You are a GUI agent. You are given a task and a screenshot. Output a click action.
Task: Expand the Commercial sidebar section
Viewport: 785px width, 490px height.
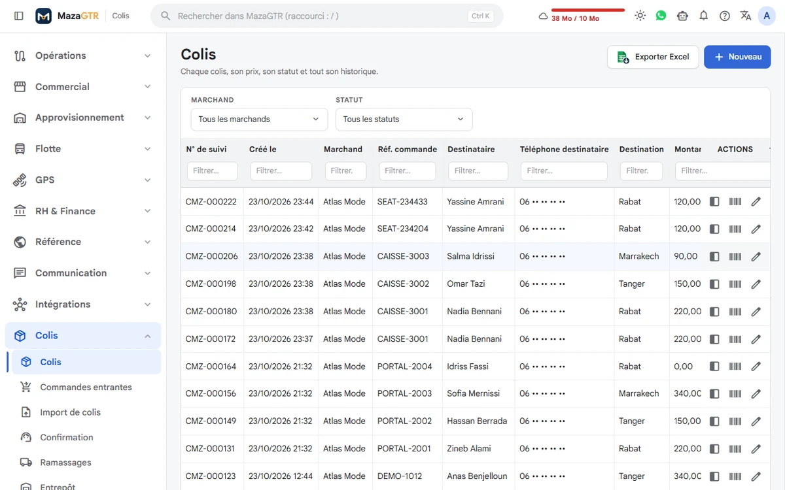point(83,87)
